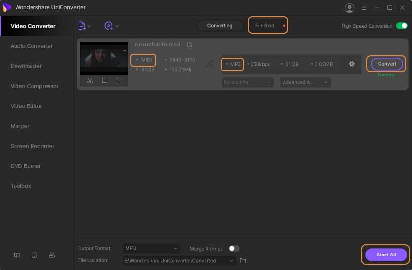Toggle Merge All Files switch
Screen dimensions: 412x270
234,249
